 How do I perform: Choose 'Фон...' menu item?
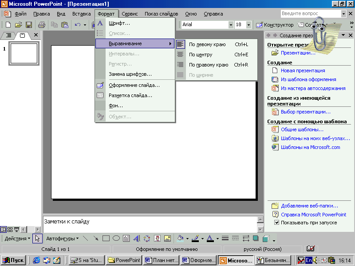tap(135, 106)
